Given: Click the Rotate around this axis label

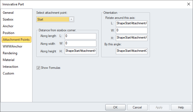Looking at the screenshot, I should click(120, 18).
